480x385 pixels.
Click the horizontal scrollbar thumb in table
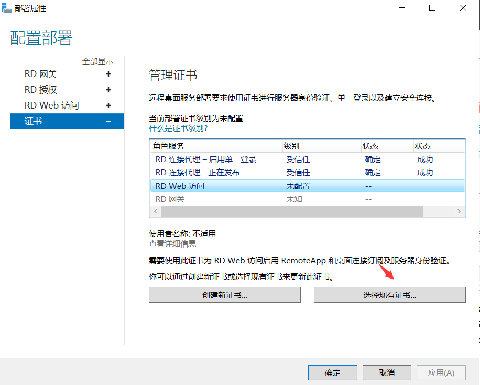[x=292, y=211]
